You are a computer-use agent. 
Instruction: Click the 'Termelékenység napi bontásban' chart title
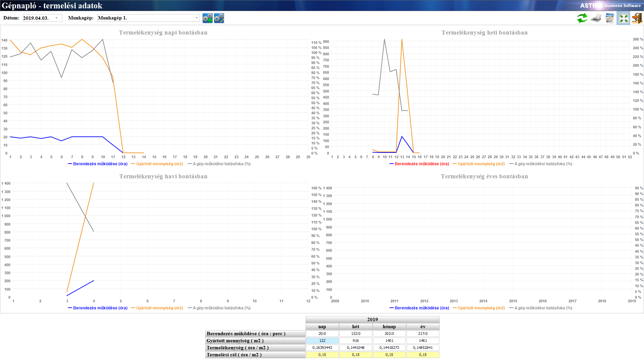(x=163, y=33)
